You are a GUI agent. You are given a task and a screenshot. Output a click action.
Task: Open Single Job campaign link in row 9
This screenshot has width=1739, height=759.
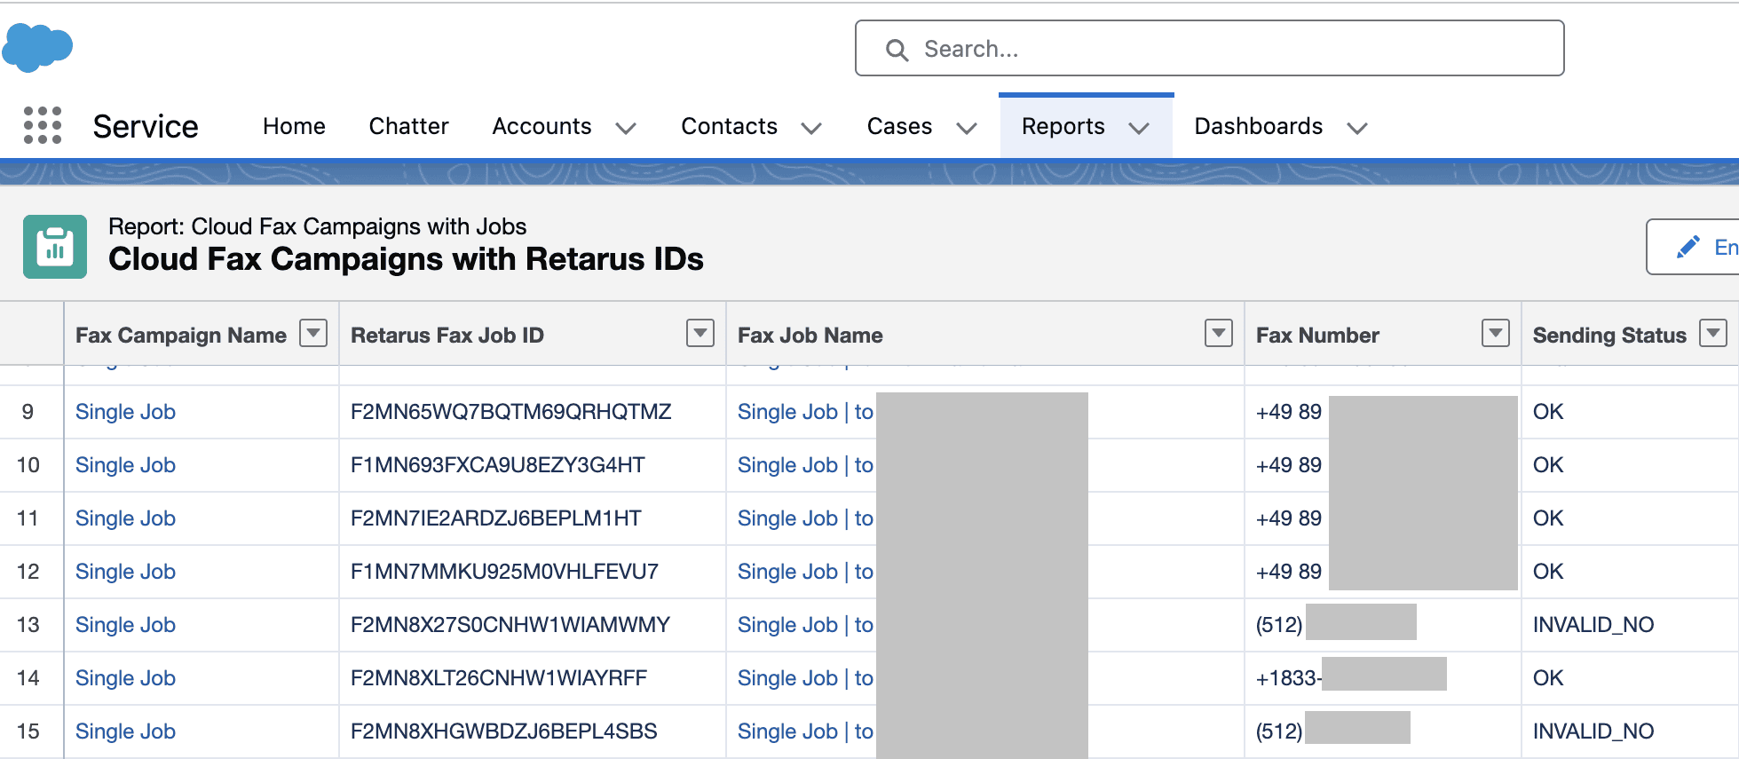coord(125,412)
